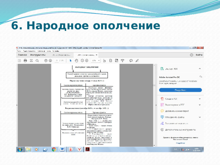
Task: Add a sticky note comment icon
Action: pyautogui.click(x=131, y=60)
